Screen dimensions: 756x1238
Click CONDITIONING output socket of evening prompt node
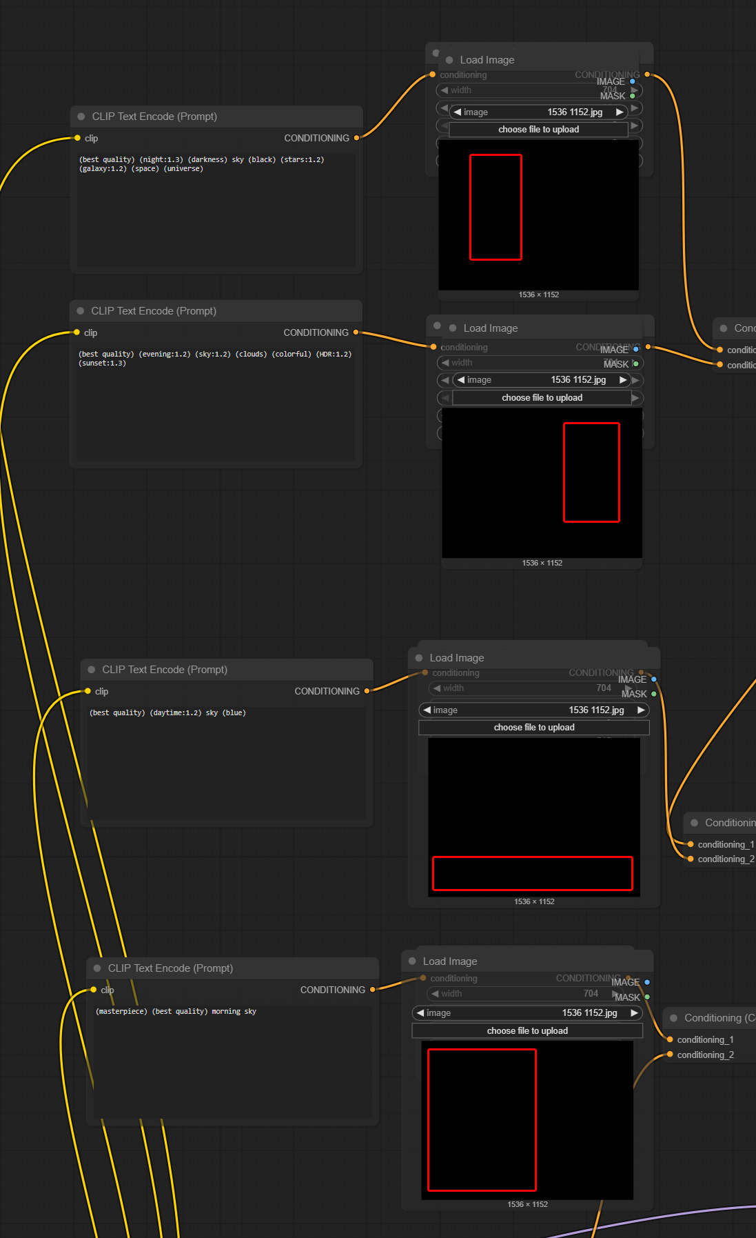click(x=356, y=332)
